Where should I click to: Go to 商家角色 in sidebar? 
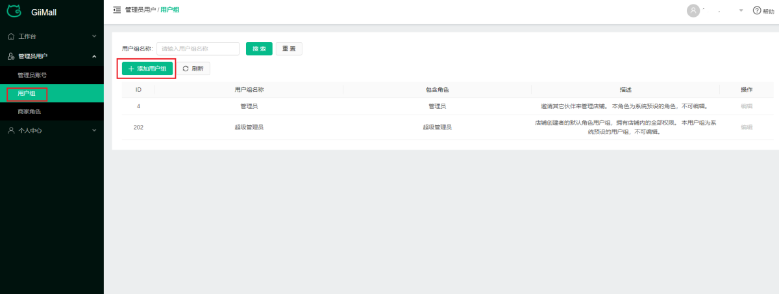(29, 112)
